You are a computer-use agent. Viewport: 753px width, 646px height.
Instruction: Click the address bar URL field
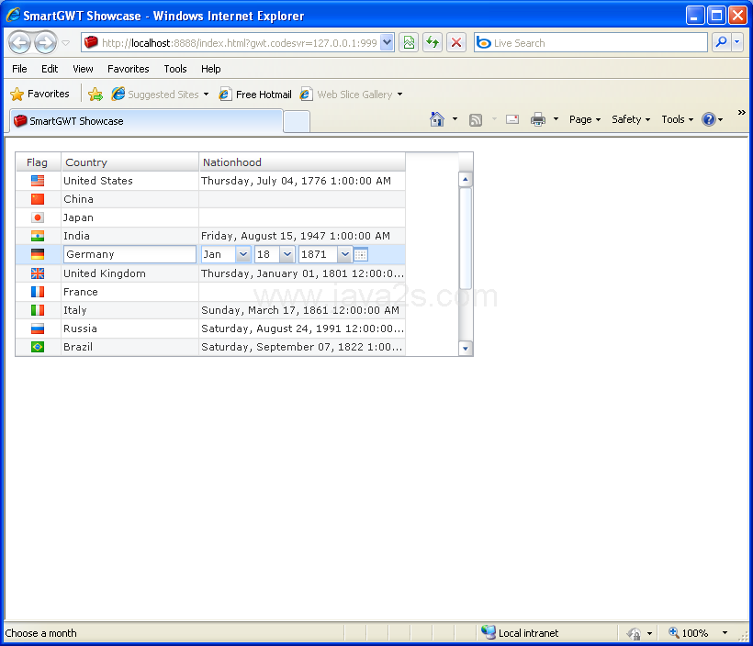[238, 43]
